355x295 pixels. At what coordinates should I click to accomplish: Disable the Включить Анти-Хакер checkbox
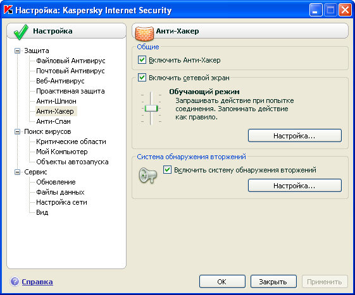click(142, 60)
